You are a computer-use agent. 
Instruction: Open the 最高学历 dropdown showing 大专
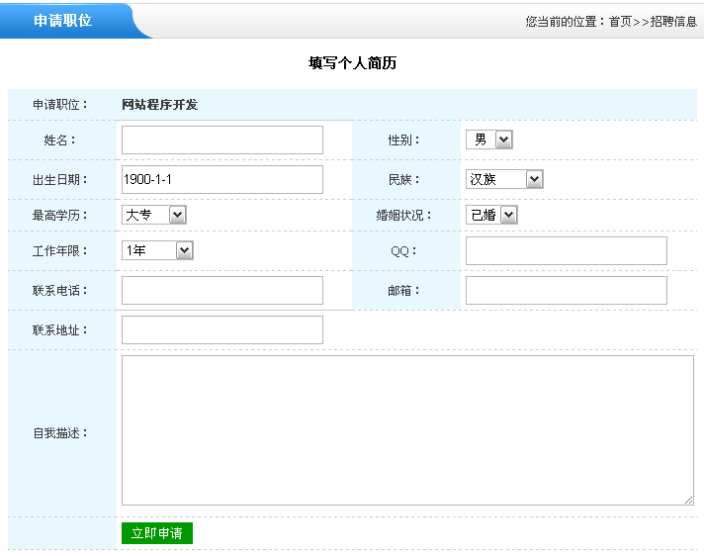[153, 215]
